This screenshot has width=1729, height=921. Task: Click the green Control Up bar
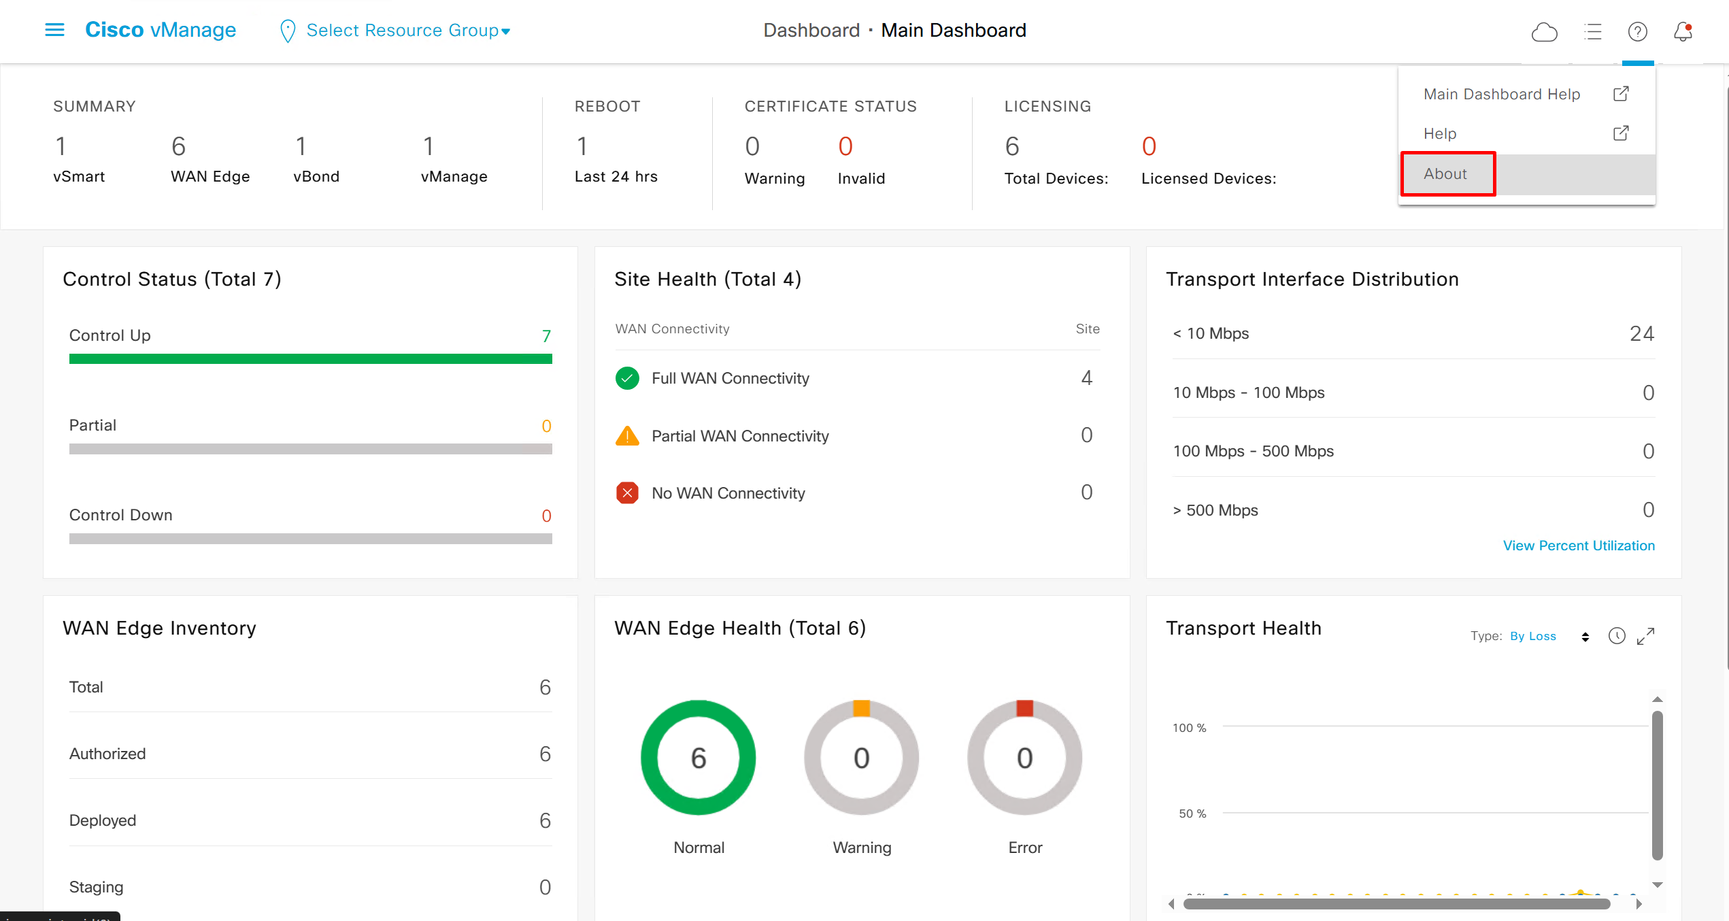tap(310, 358)
